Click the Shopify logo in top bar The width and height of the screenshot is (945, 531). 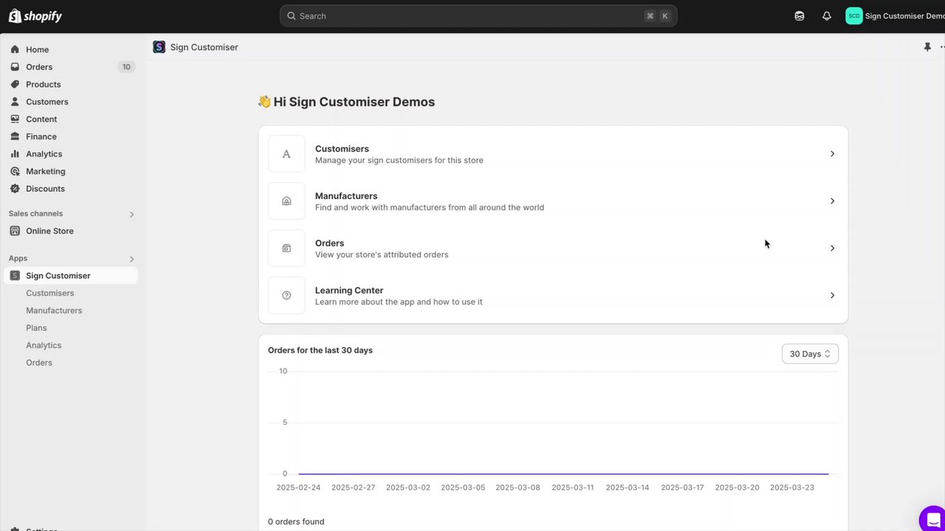35,16
